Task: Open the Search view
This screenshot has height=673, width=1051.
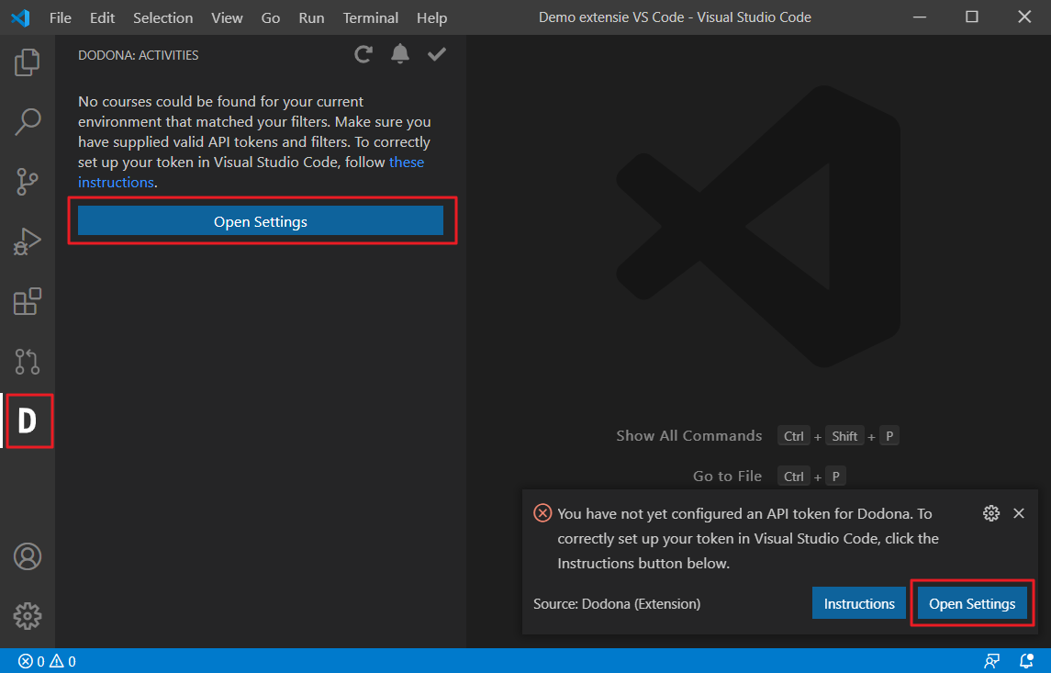Action: coord(27,122)
